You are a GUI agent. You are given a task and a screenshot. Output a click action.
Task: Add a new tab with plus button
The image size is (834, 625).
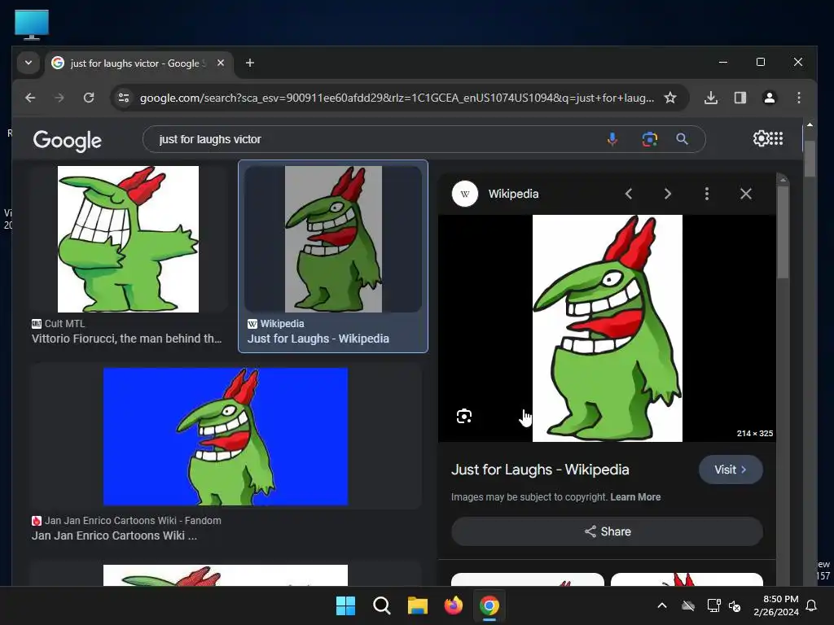(249, 63)
